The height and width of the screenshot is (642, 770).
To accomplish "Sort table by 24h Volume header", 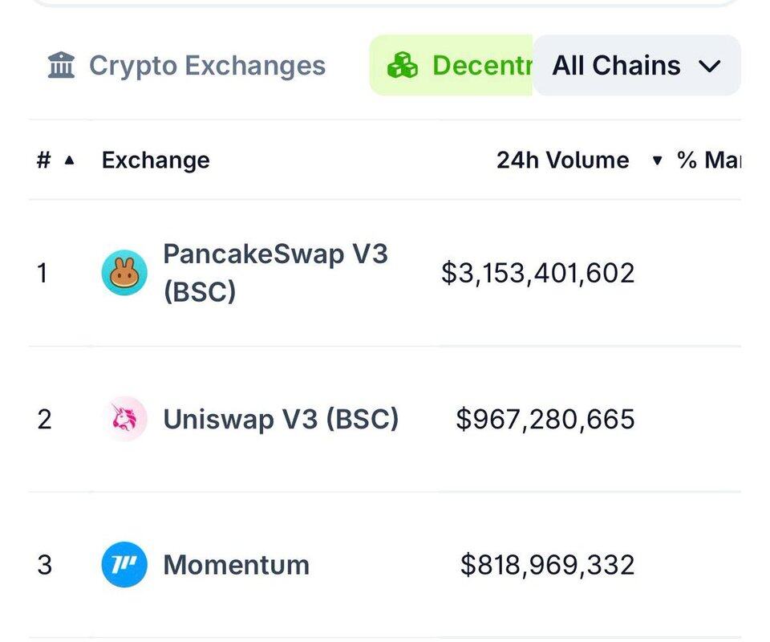I will (x=562, y=160).
